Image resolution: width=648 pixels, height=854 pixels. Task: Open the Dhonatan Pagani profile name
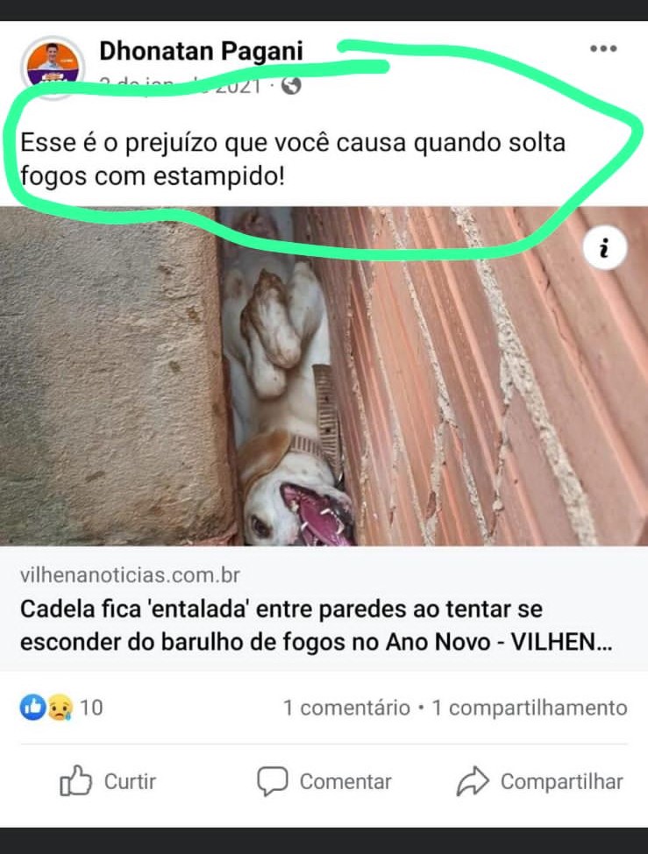click(201, 51)
